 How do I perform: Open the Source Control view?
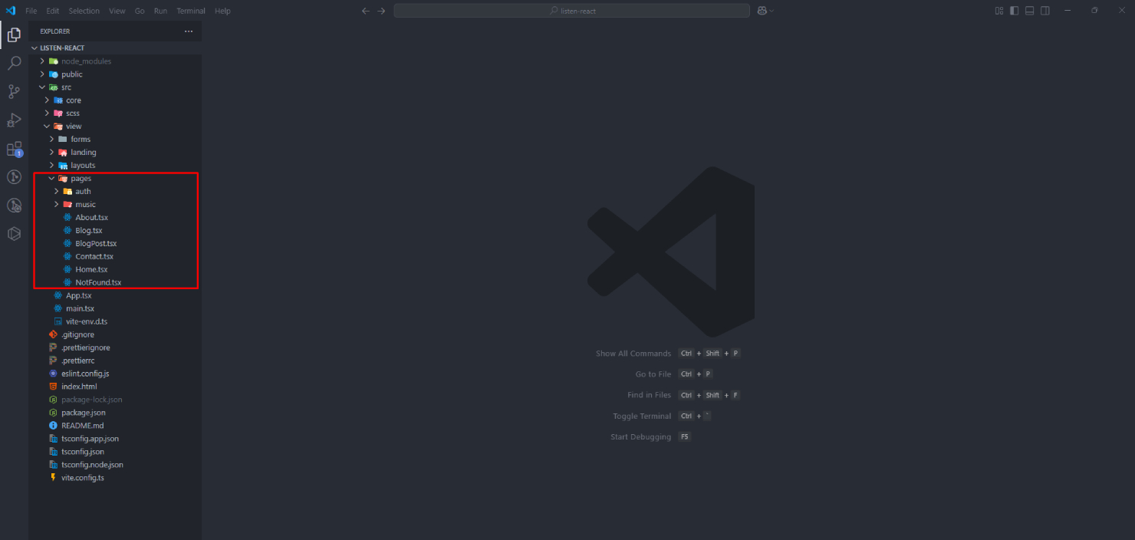(x=14, y=91)
